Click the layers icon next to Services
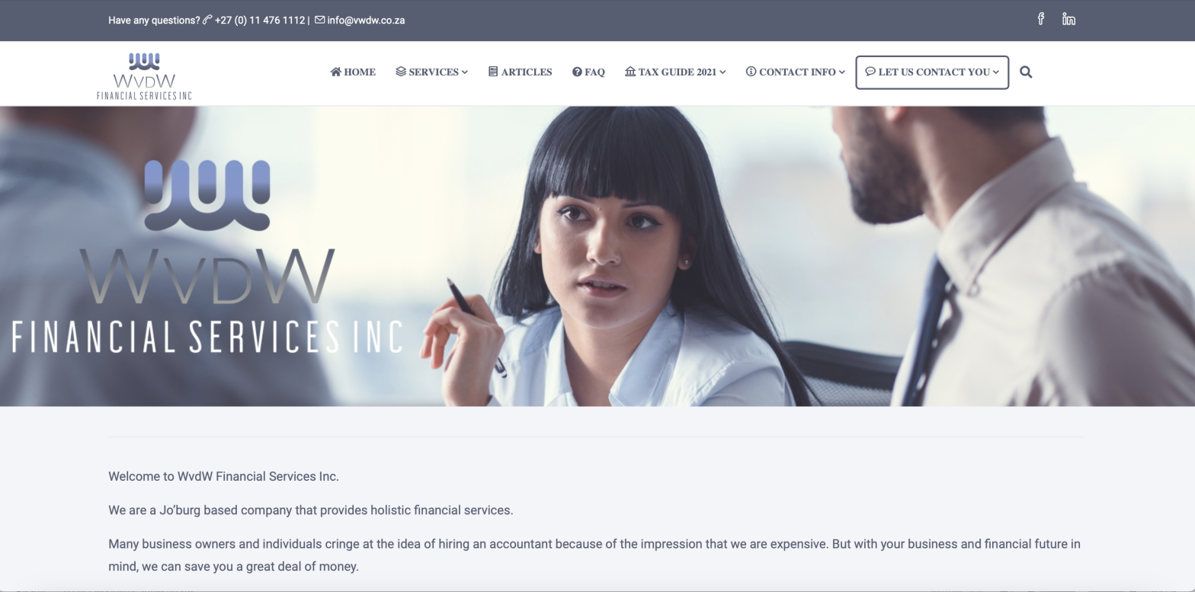1195x592 pixels. 401,72
